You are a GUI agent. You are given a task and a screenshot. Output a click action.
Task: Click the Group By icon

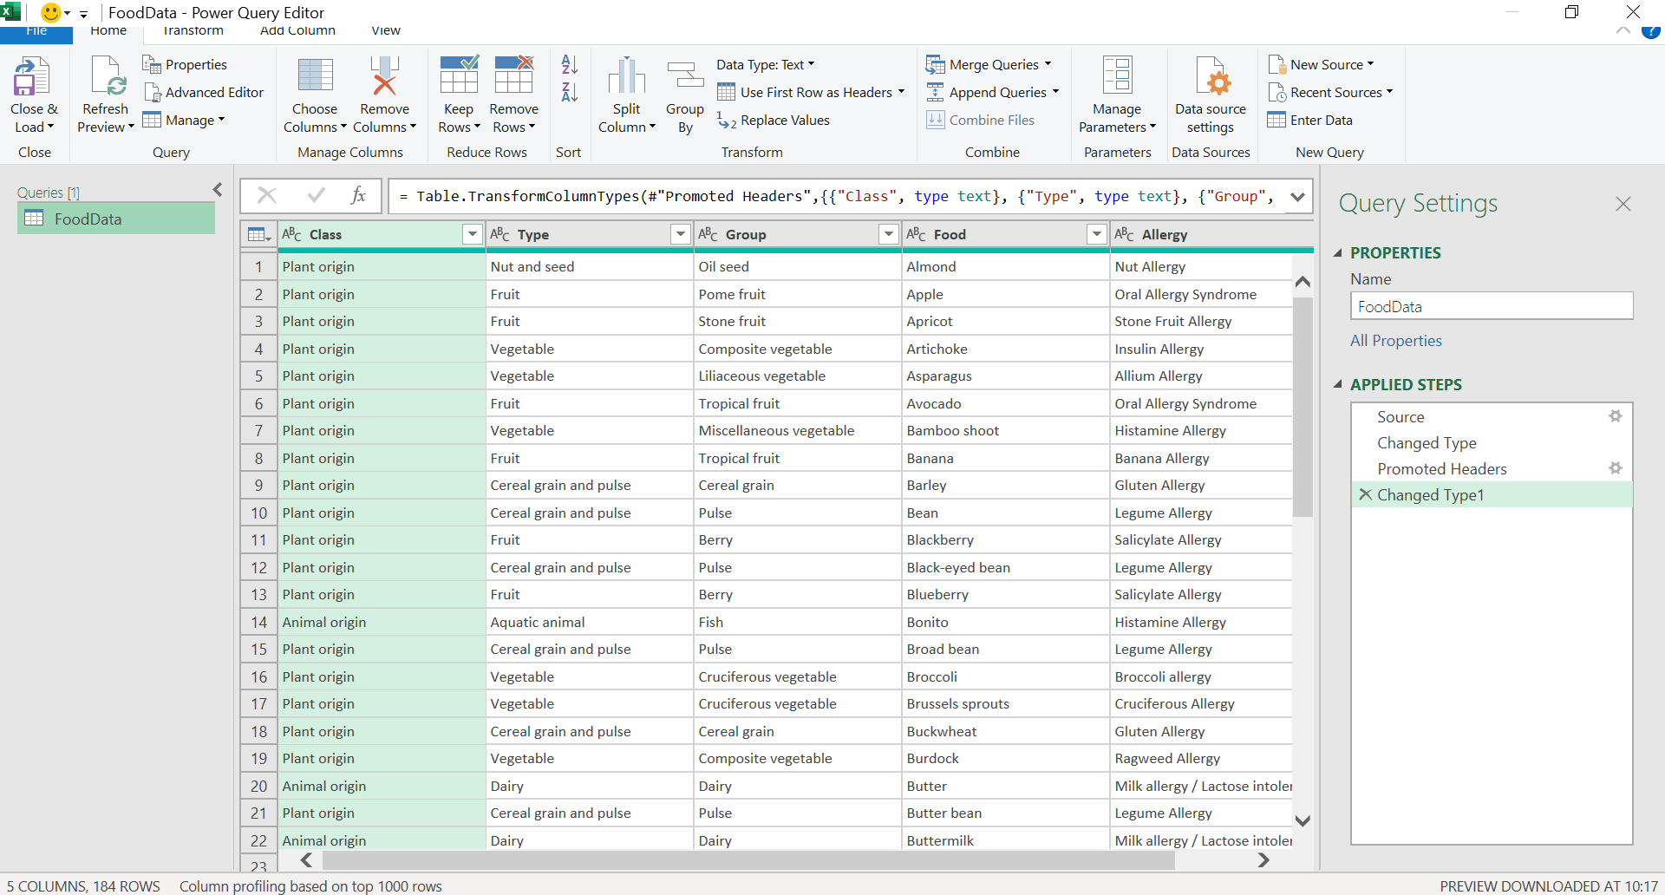click(685, 78)
